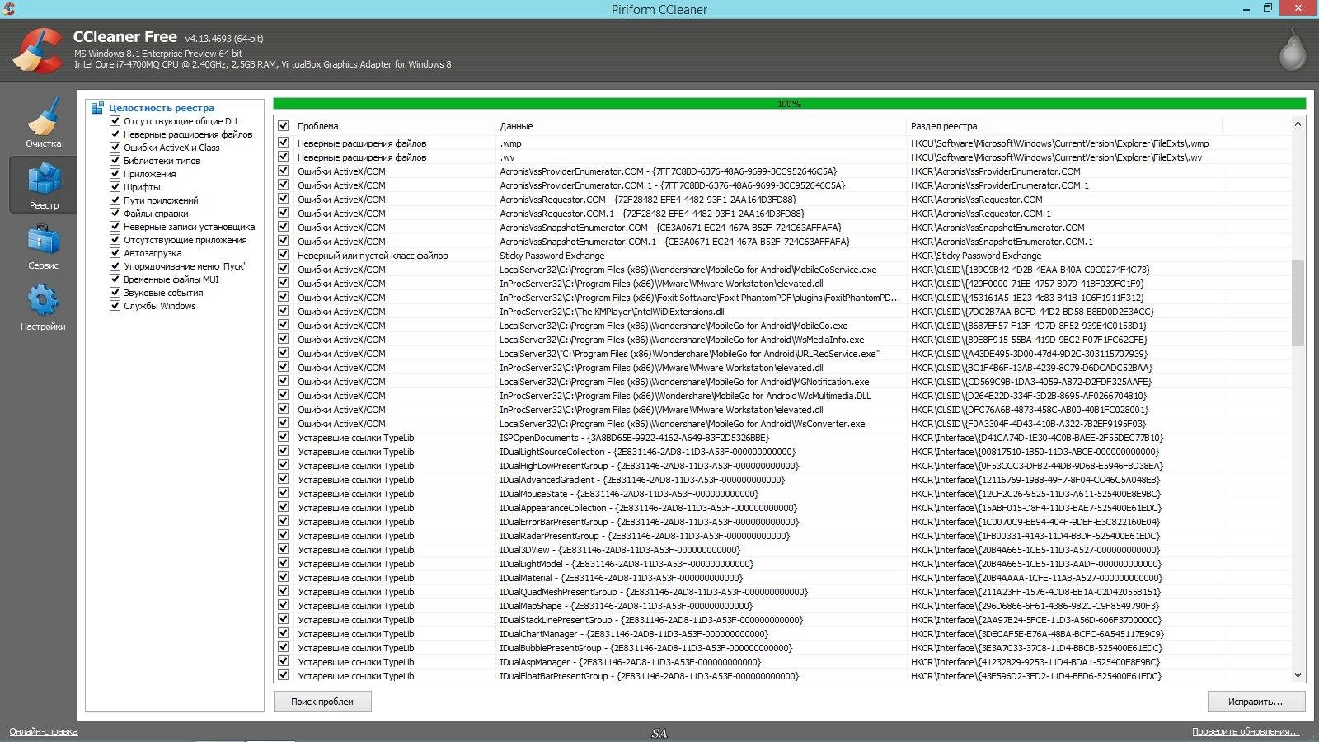Toggle Неверные записи установщика checkbox
Viewport: 1319px width, 742px height.
click(115, 227)
